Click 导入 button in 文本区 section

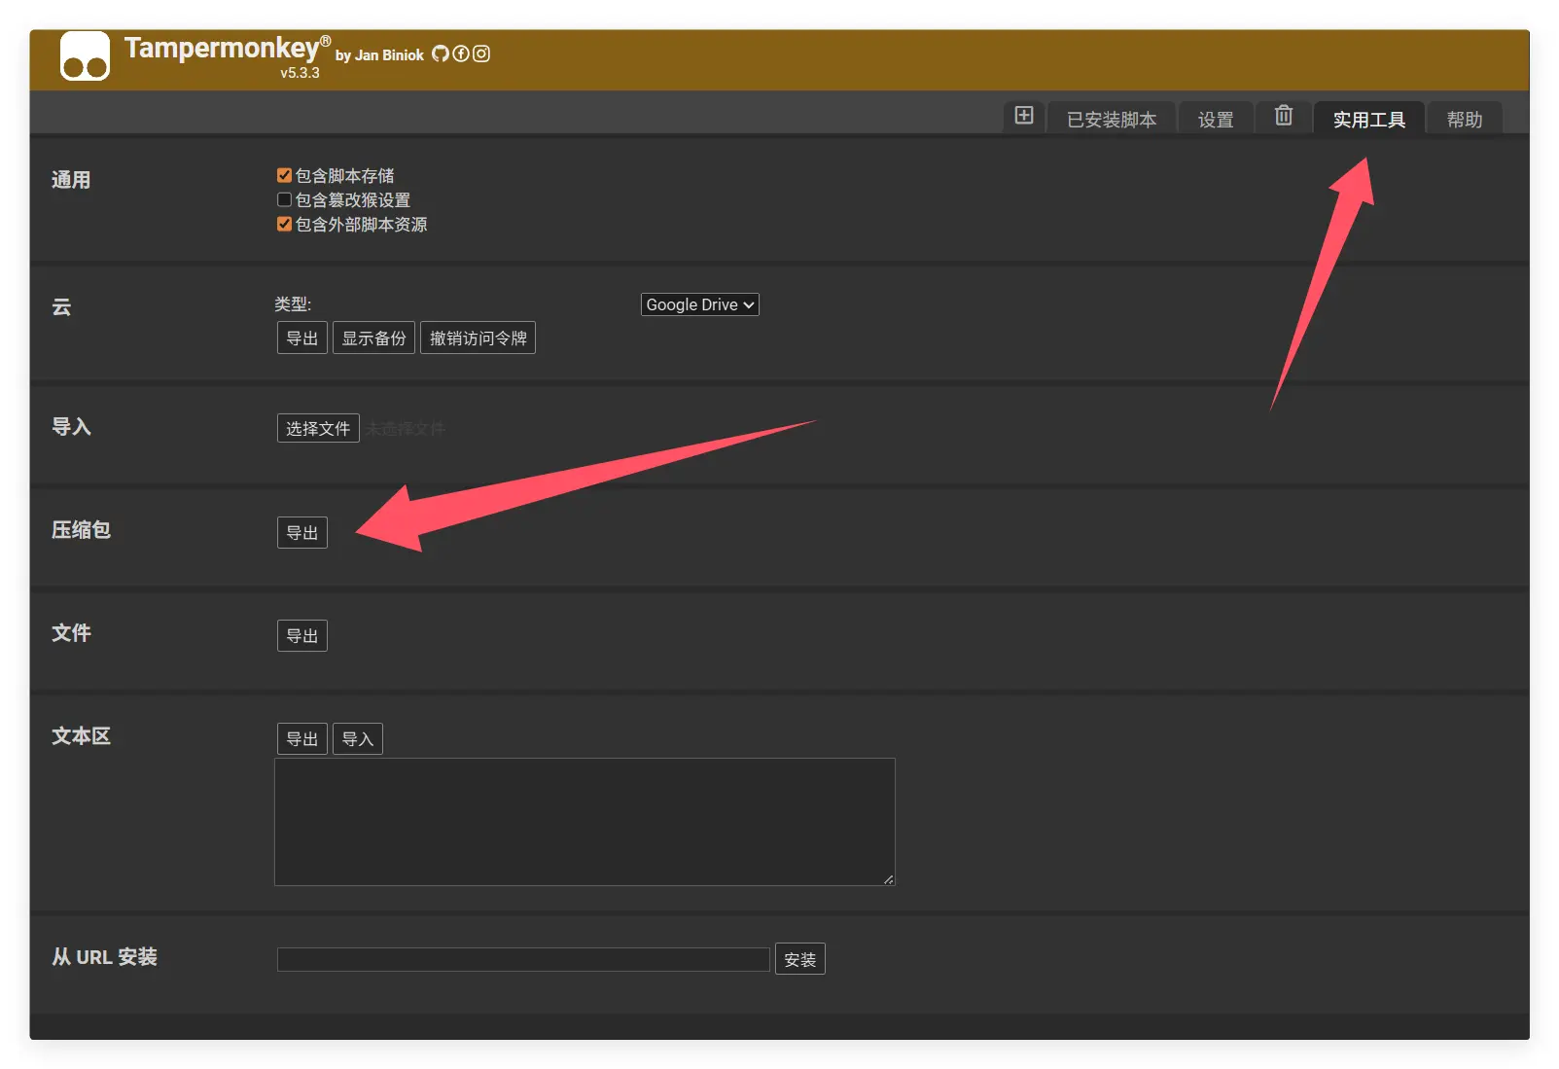[x=358, y=738]
